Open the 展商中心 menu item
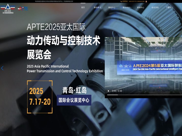Image resolution: width=182 pixels, height=136 pixels. (112, 7)
